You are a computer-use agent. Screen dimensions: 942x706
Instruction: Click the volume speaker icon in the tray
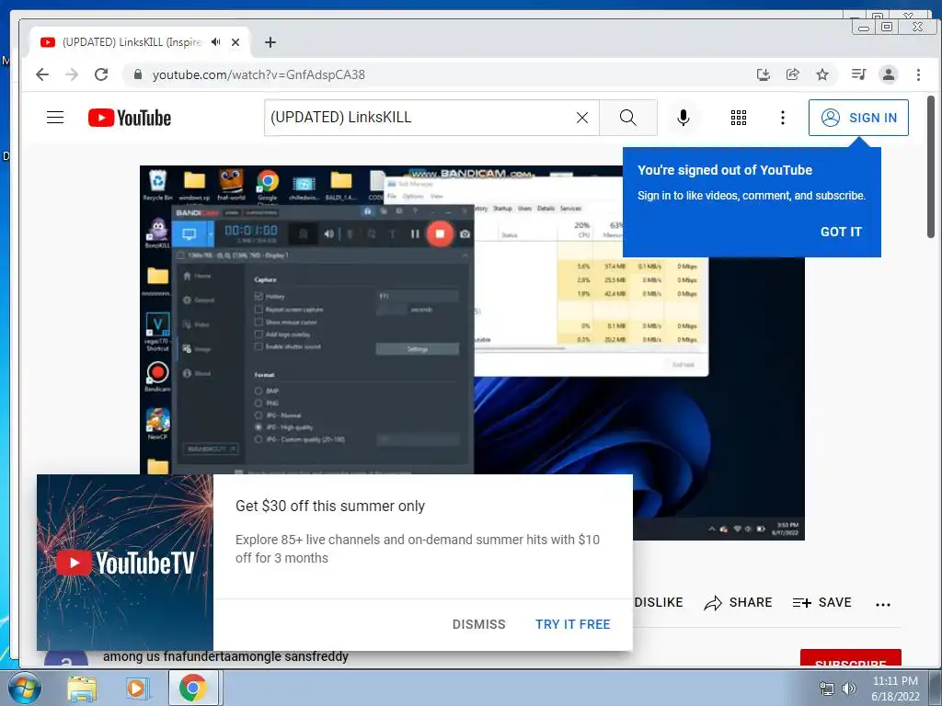pyautogui.click(x=849, y=689)
